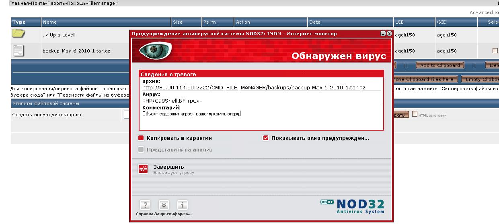The height and width of the screenshot is (224, 499).
Task: Open the backup-May-6-2010-1.tar.gz file link
Action: tap(76, 51)
